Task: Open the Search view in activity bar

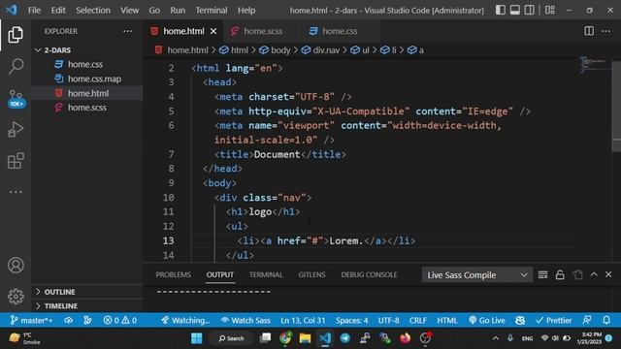Action: coord(16,66)
